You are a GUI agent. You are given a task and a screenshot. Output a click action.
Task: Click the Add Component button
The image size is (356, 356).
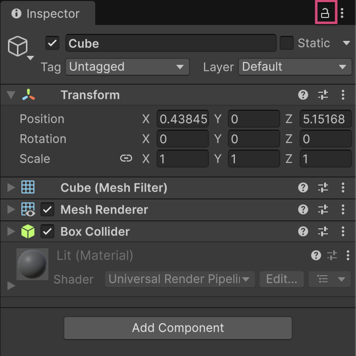click(178, 328)
